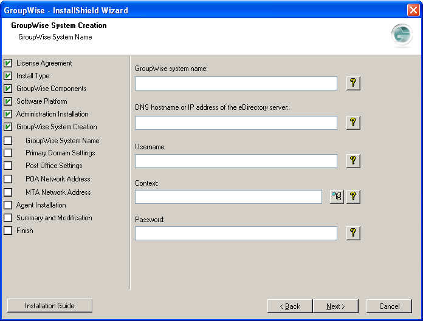Go Back to the previous page
Viewport: 423px width, 321px height.
[x=290, y=306]
